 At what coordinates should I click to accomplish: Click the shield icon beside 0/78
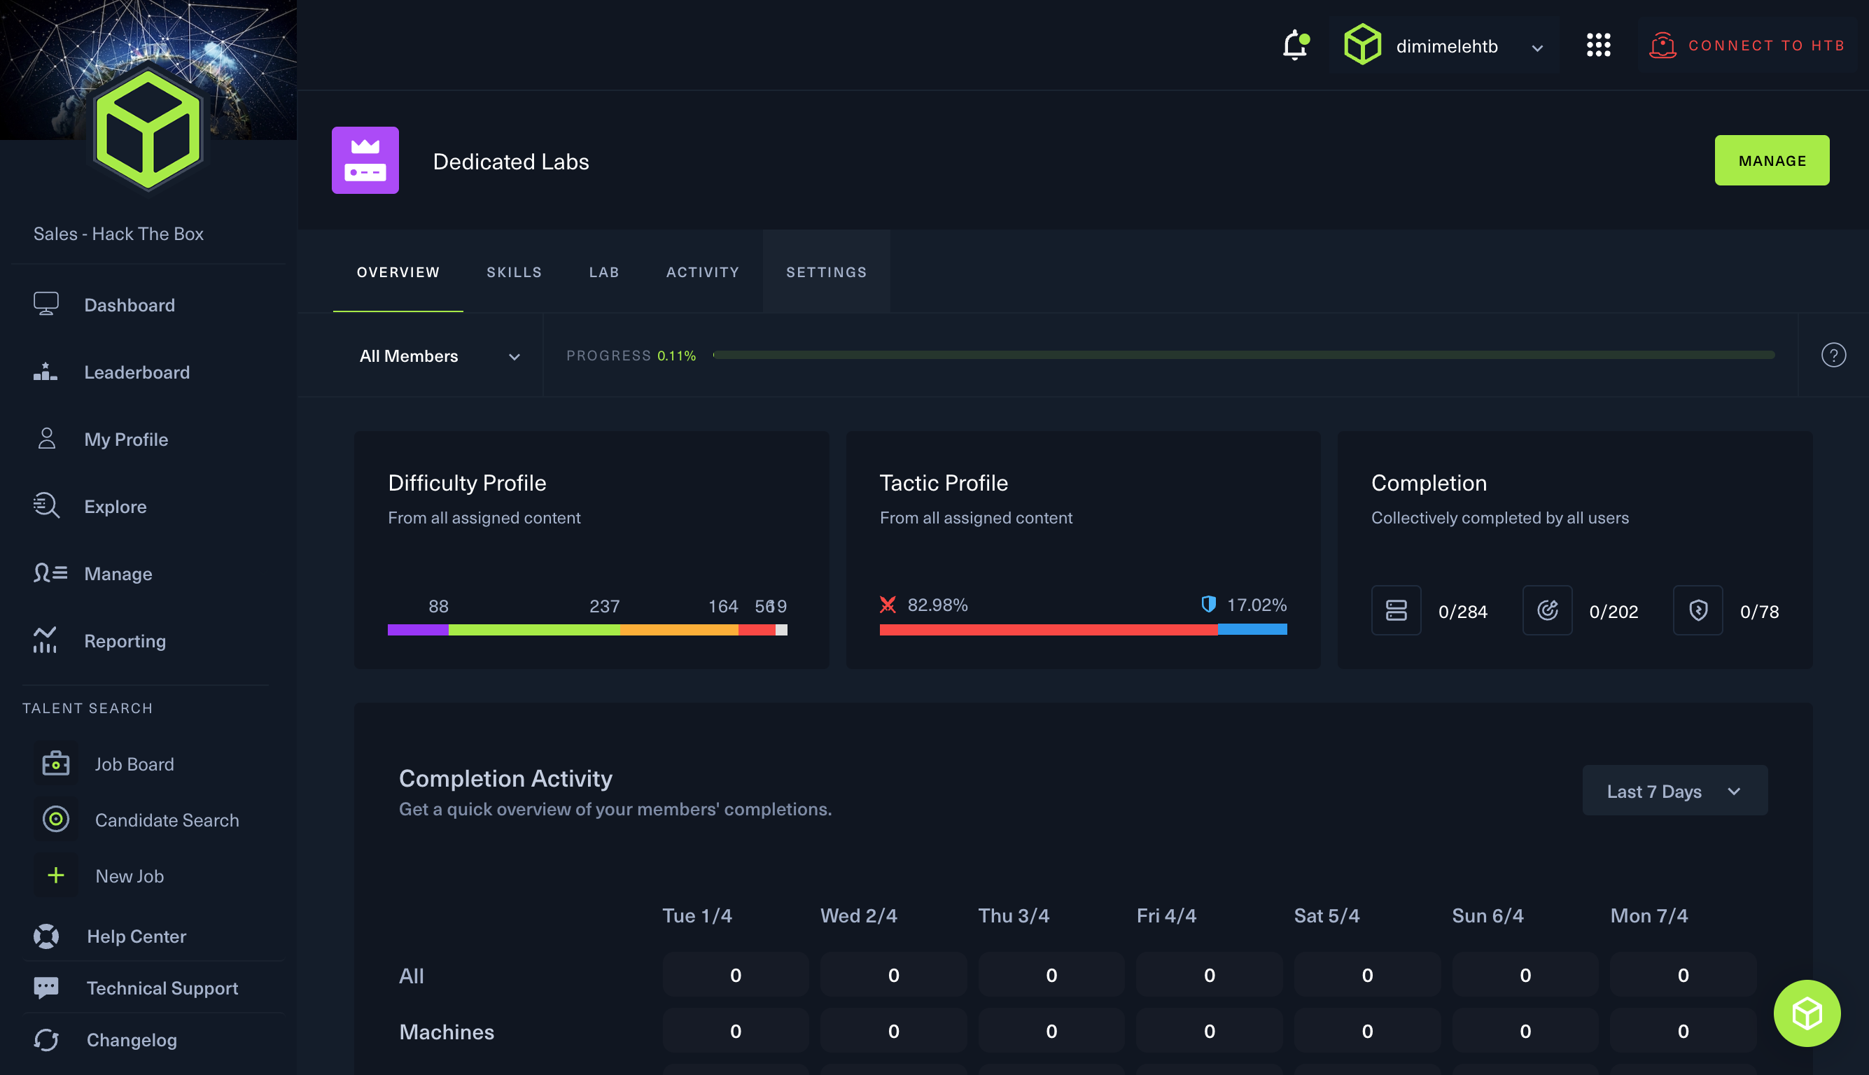[1697, 610]
